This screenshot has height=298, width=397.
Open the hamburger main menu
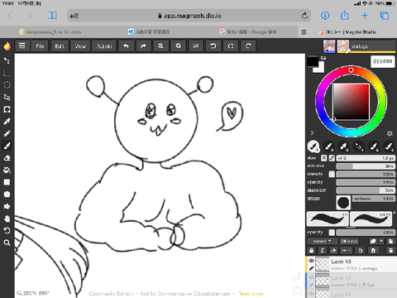point(22,46)
